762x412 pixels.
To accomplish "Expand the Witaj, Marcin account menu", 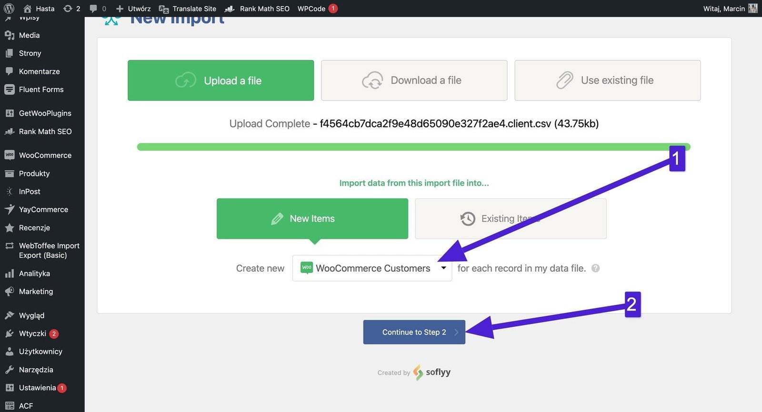I will coord(724,9).
